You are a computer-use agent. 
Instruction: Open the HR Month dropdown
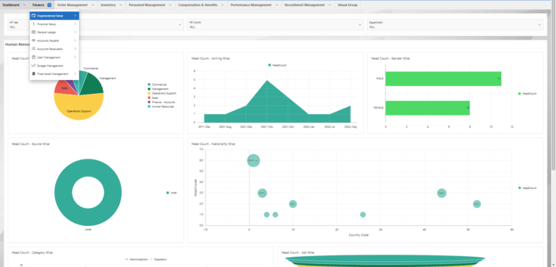[276, 25]
